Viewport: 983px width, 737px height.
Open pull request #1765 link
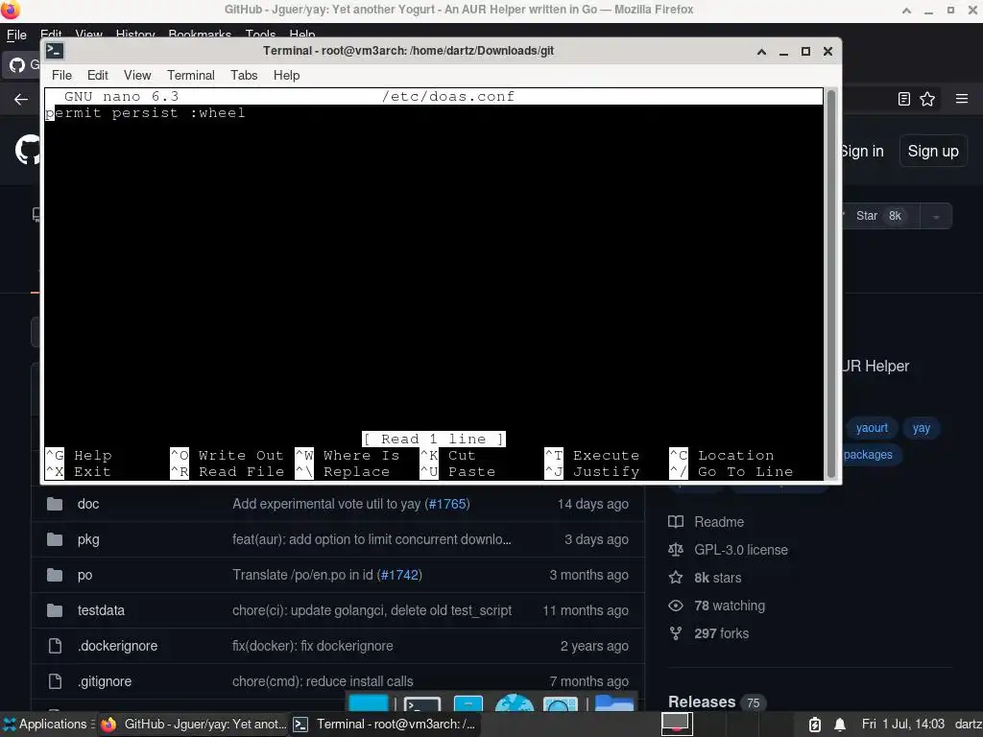[447, 504]
